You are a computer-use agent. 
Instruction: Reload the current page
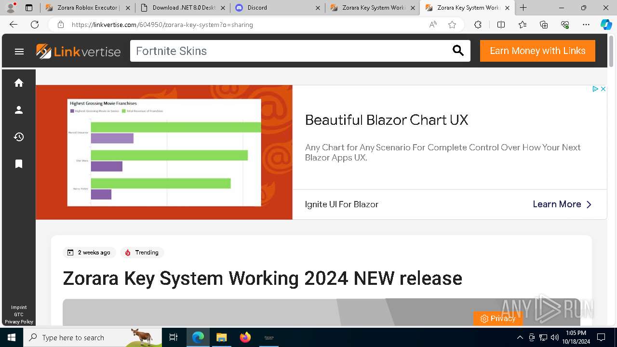35,25
